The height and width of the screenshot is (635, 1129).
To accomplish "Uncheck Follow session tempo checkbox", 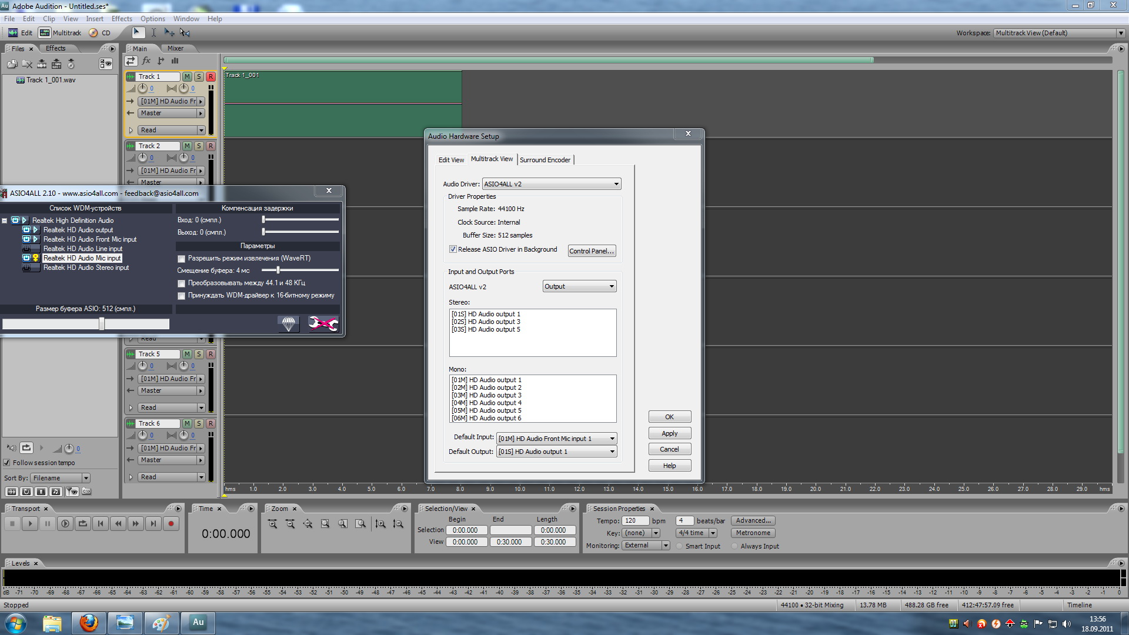I will click(x=7, y=463).
